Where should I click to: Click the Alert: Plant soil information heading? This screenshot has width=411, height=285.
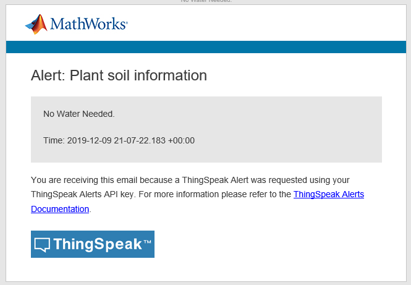coord(119,75)
